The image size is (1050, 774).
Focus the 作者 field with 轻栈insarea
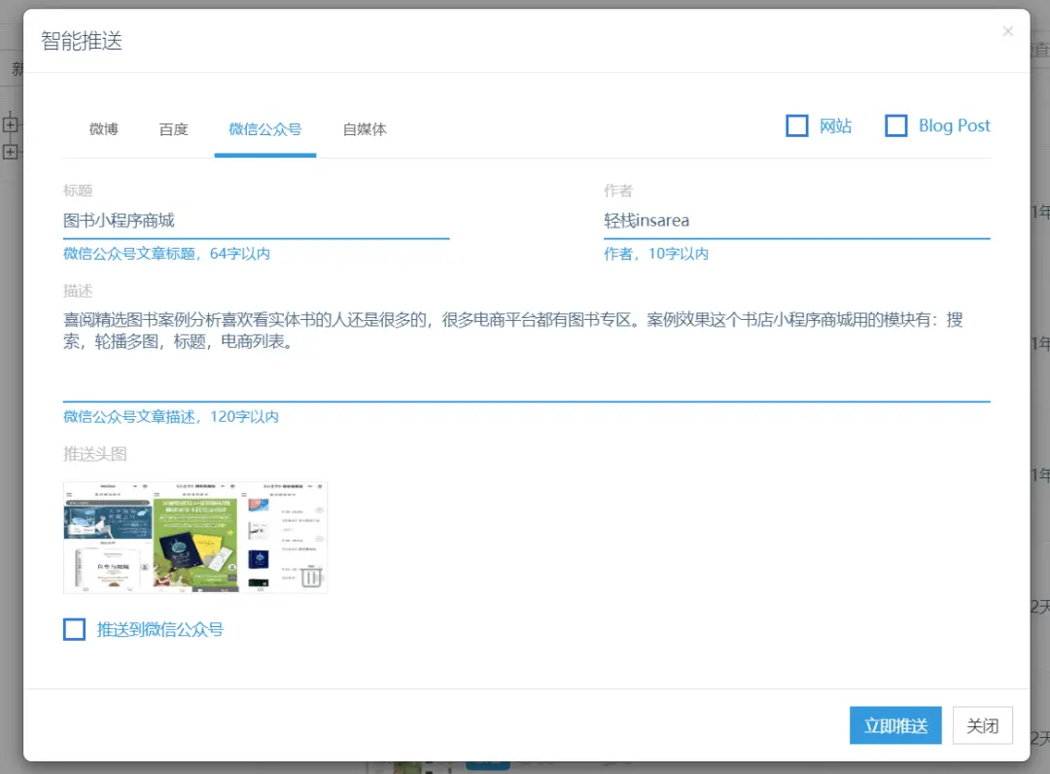click(796, 221)
